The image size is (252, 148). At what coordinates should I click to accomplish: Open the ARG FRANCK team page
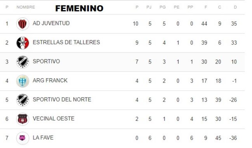(50, 81)
